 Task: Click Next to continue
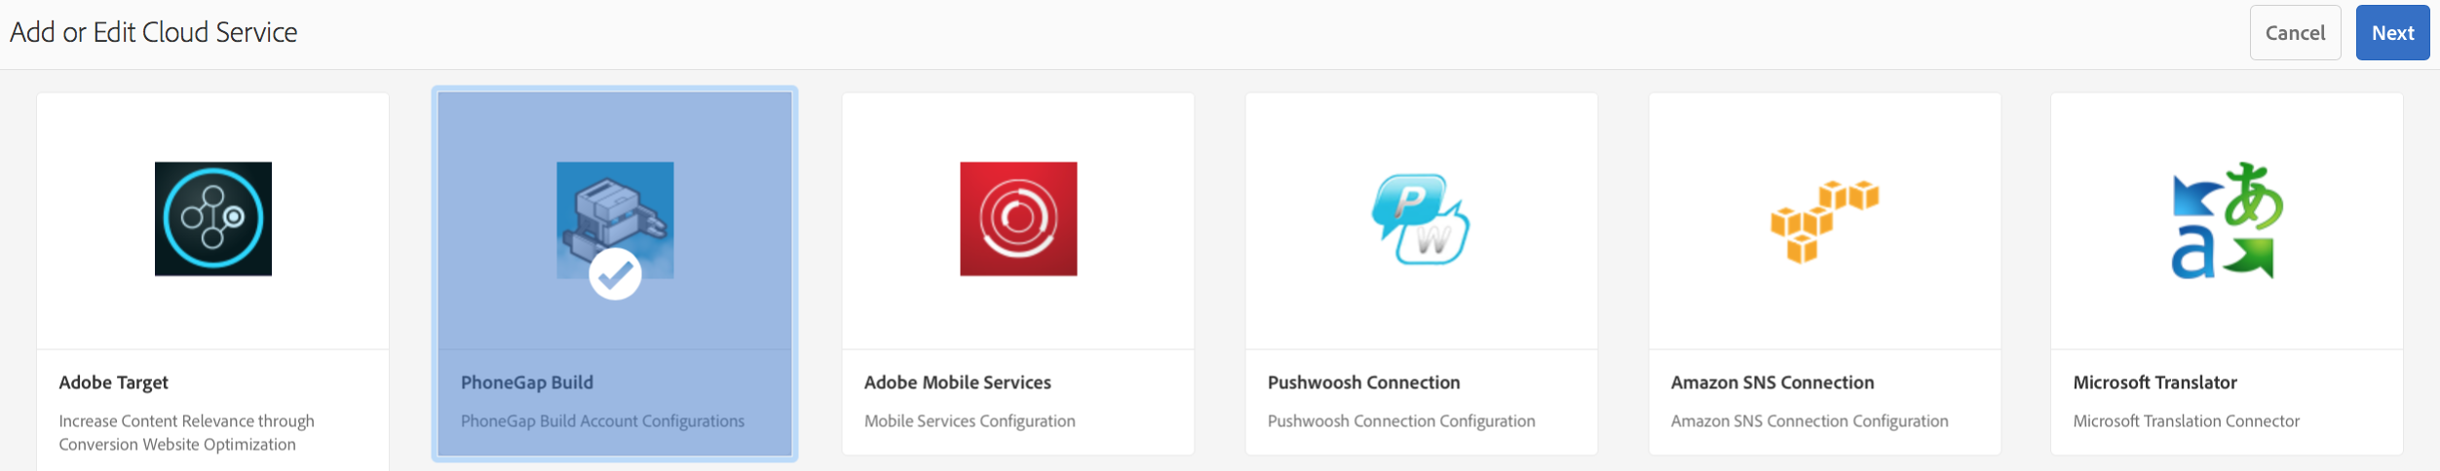(x=2392, y=33)
